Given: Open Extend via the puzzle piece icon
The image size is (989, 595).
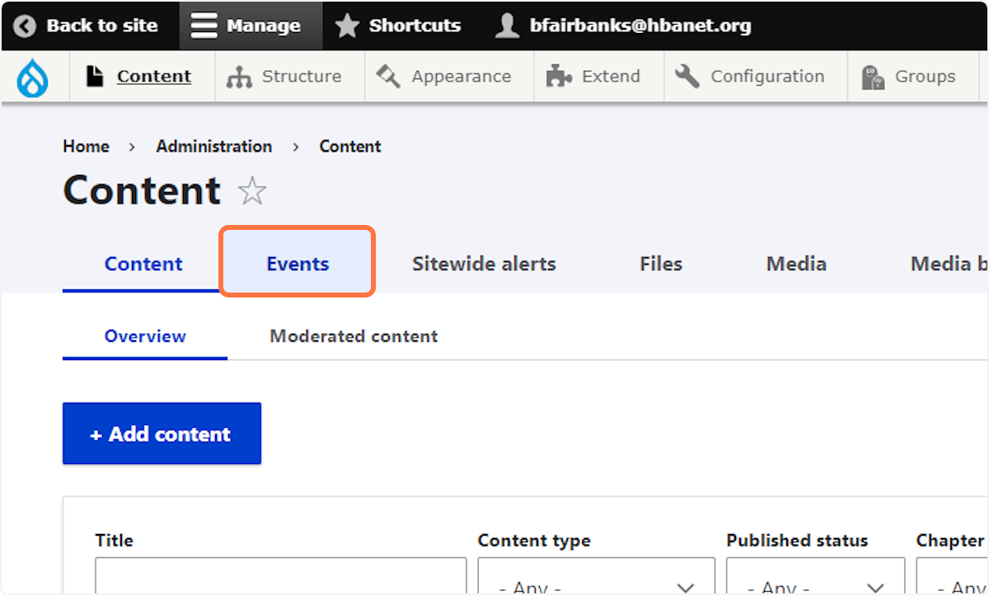Looking at the screenshot, I should pyautogui.click(x=560, y=76).
